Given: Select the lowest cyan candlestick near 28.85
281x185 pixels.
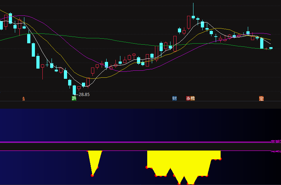Looking at the screenshot, I should (74, 90).
